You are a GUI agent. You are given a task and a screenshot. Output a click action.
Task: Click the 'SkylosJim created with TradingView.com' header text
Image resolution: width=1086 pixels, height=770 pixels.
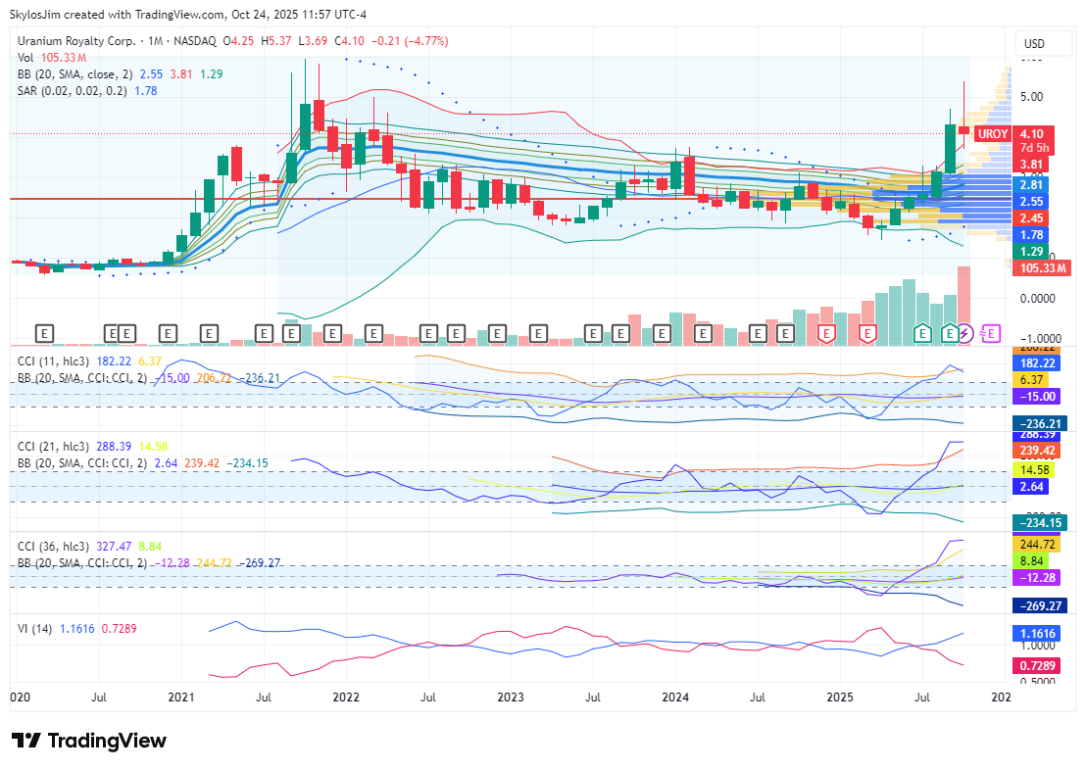point(117,15)
